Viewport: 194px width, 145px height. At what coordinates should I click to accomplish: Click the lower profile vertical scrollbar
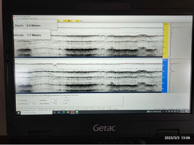coord(168,76)
